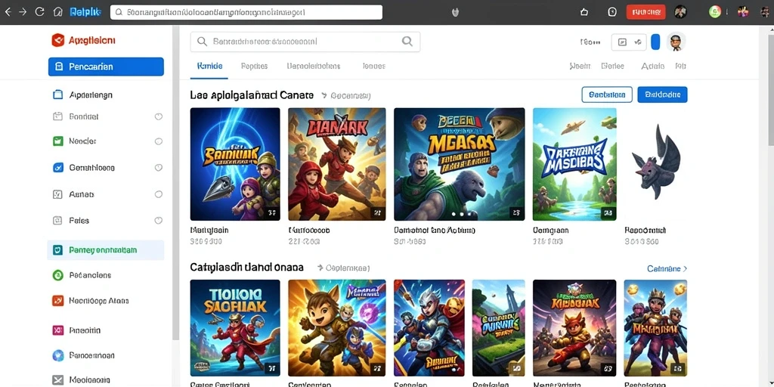
Task: Open the green circular extension icon
Action: click(714, 12)
